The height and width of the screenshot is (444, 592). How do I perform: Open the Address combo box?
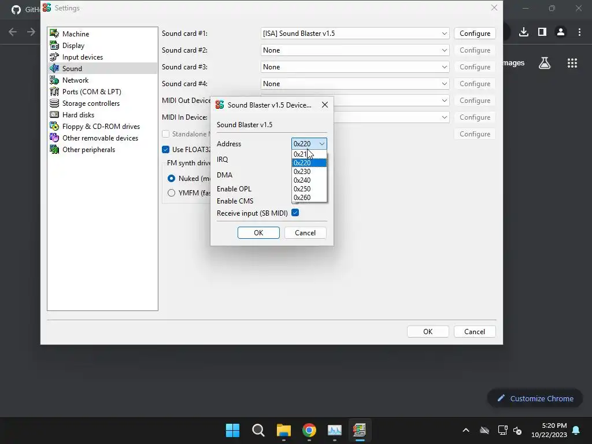click(x=309, y=143)
